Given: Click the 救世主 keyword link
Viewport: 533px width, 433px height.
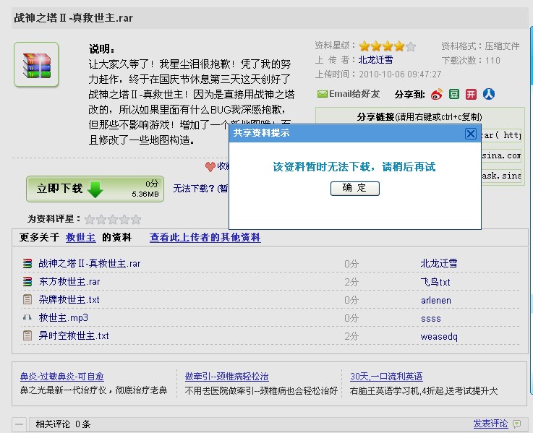Looking at the screenshot, I should click(80, 237).
